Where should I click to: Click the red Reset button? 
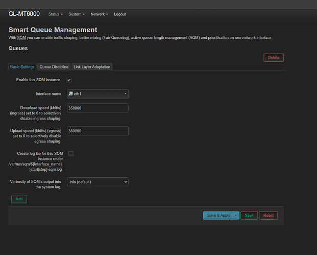pyautogui.click(x=269, y=215)
